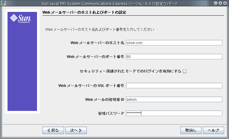Cancel the wizard with the 取消し button

[x=191, y=130]
